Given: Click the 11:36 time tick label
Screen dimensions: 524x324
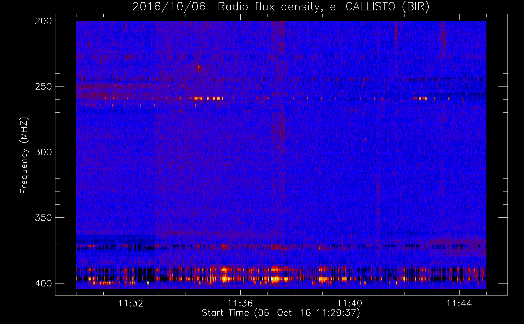Looking at the screenshot, I should point(240,304).
